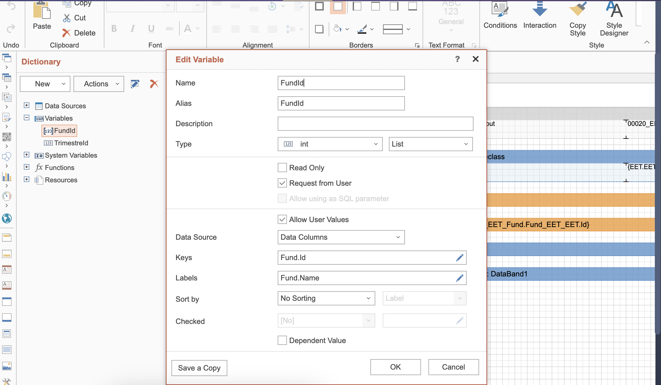Select the All borders icon
The width and height of the screenshot is (661, 385).
pyautogui.click(x=319, y=6)
